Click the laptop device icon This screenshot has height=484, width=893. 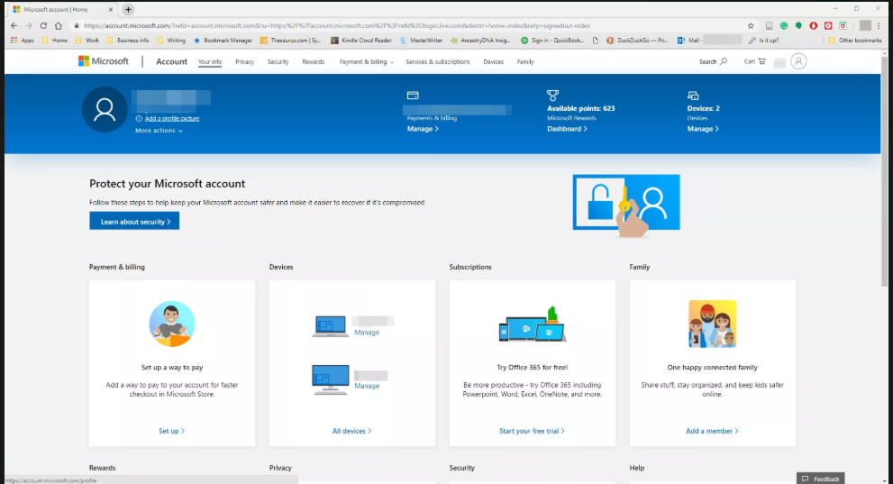point(331,326)
